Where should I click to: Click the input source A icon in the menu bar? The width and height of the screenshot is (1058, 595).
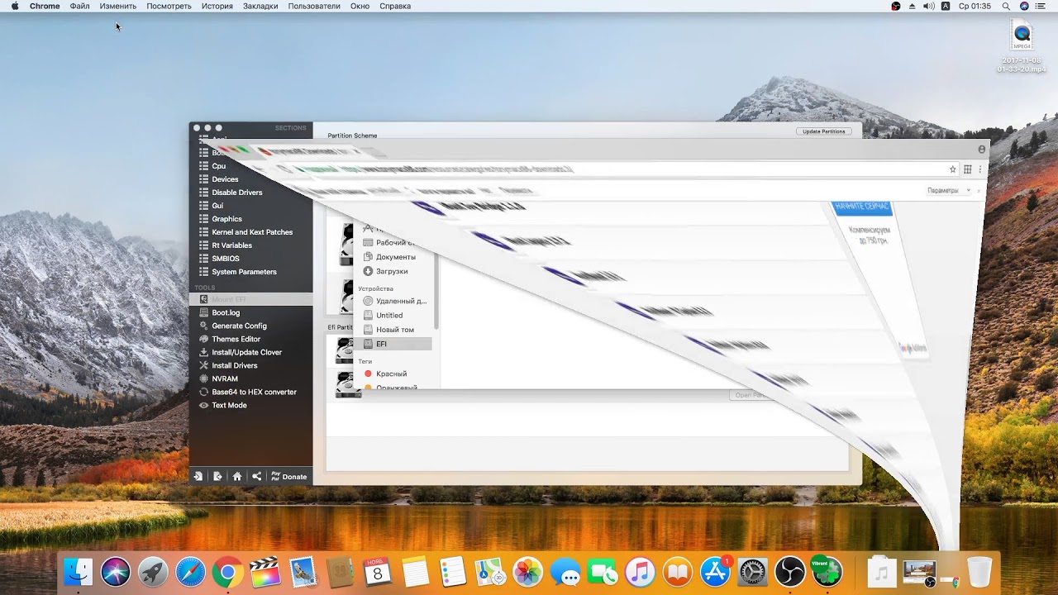coord(946,6)
